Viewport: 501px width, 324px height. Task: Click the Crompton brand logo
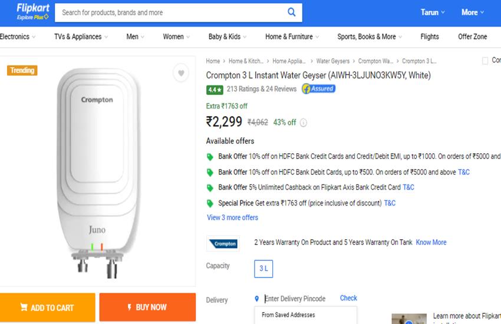click(x=223, y=244)
